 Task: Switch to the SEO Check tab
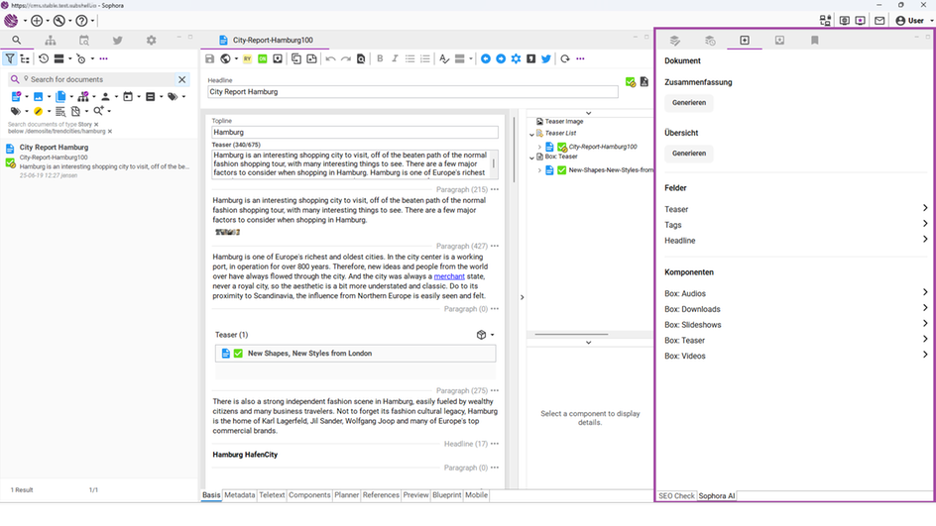(x=676, y=495)
